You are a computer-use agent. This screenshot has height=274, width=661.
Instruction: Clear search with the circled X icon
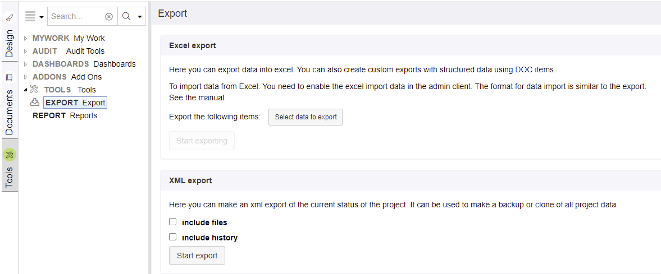coord(109,16)
